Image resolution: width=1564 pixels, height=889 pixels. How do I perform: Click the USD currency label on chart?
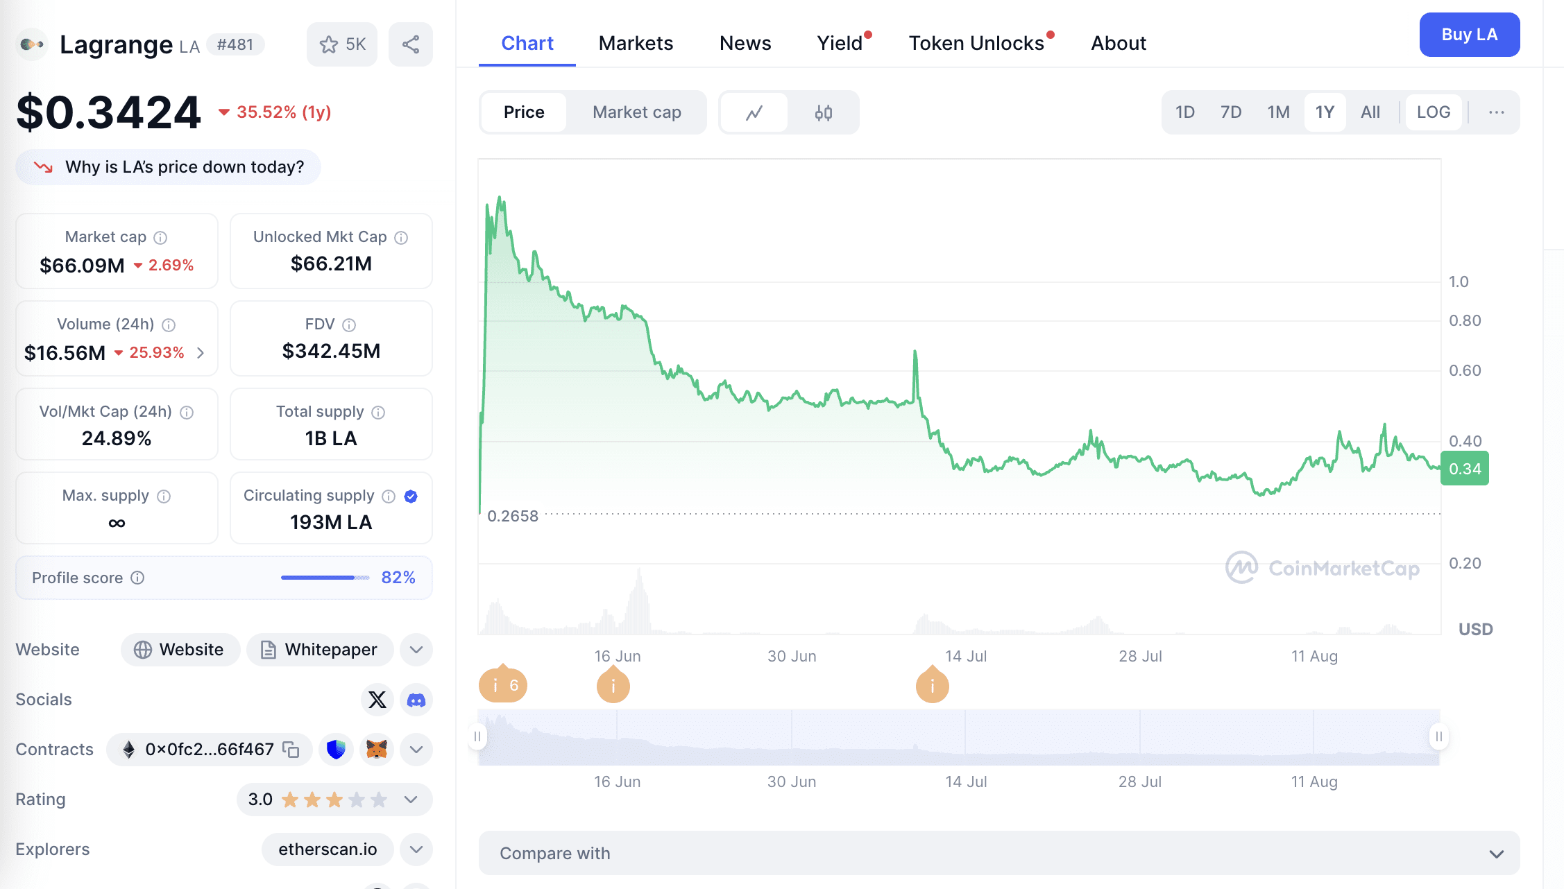(x=1475, y=629)
